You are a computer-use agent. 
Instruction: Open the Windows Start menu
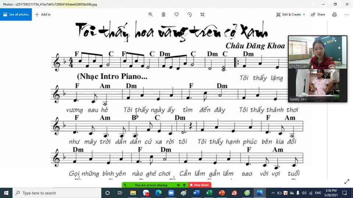coord(6,193)
